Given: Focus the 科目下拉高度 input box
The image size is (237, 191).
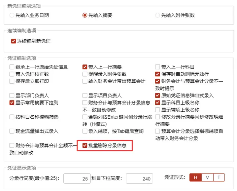Looking at the screenshot, I should 140,178.
